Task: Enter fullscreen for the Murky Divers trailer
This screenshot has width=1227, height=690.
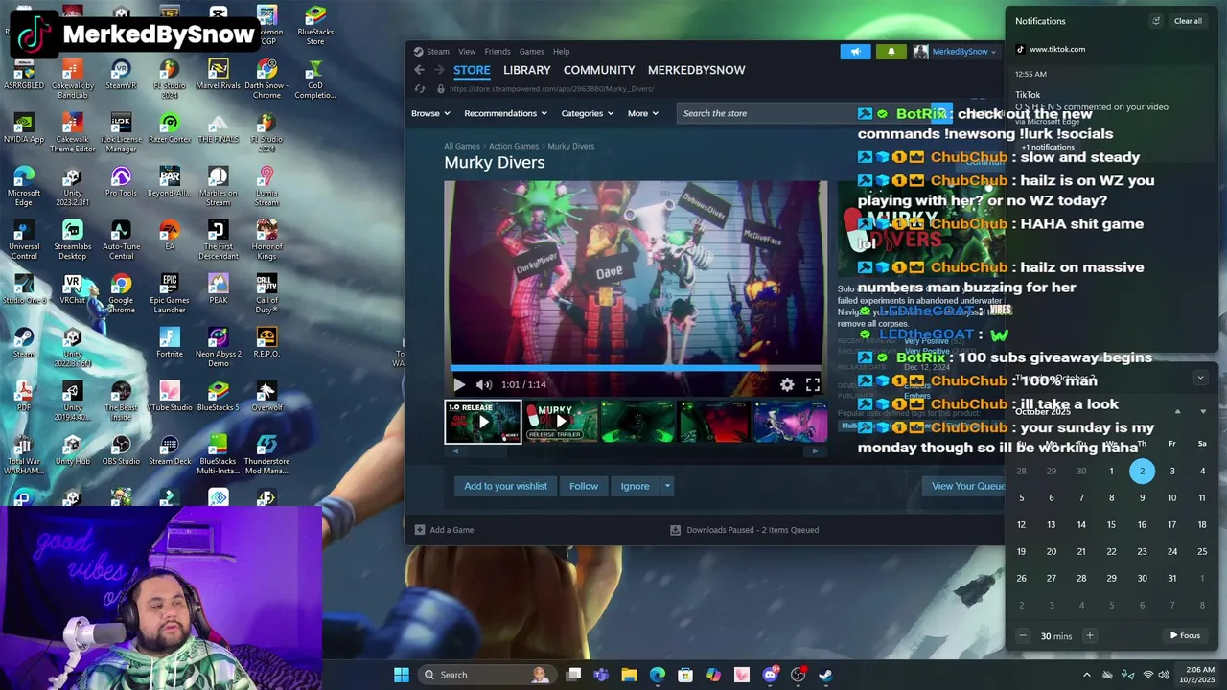Action: point(812,384)
